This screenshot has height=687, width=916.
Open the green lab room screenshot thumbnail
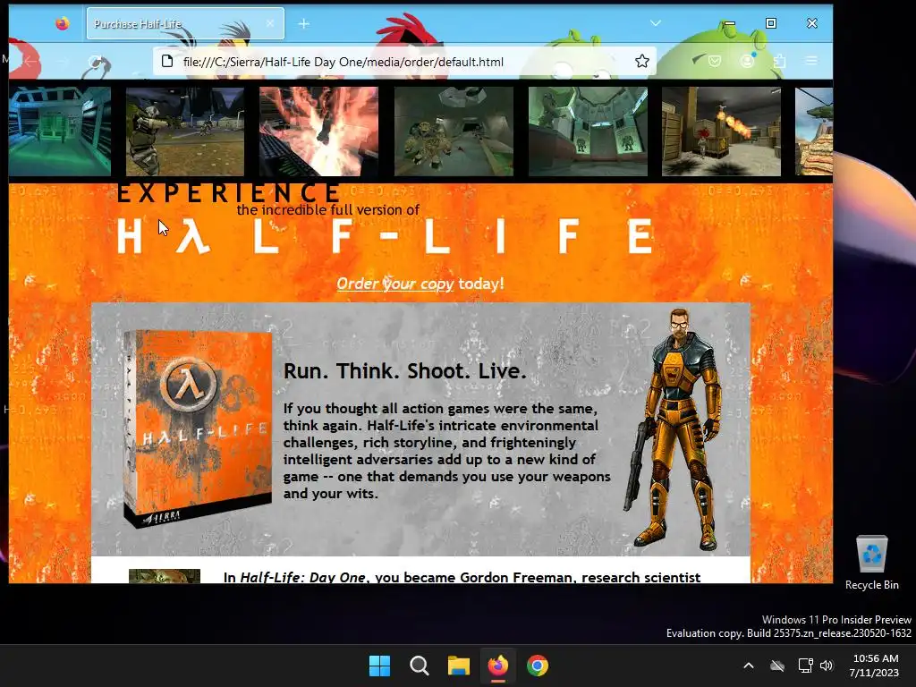point(60,131)
